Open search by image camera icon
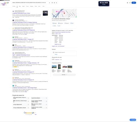The image size is (138, 122). pos(54,3)
